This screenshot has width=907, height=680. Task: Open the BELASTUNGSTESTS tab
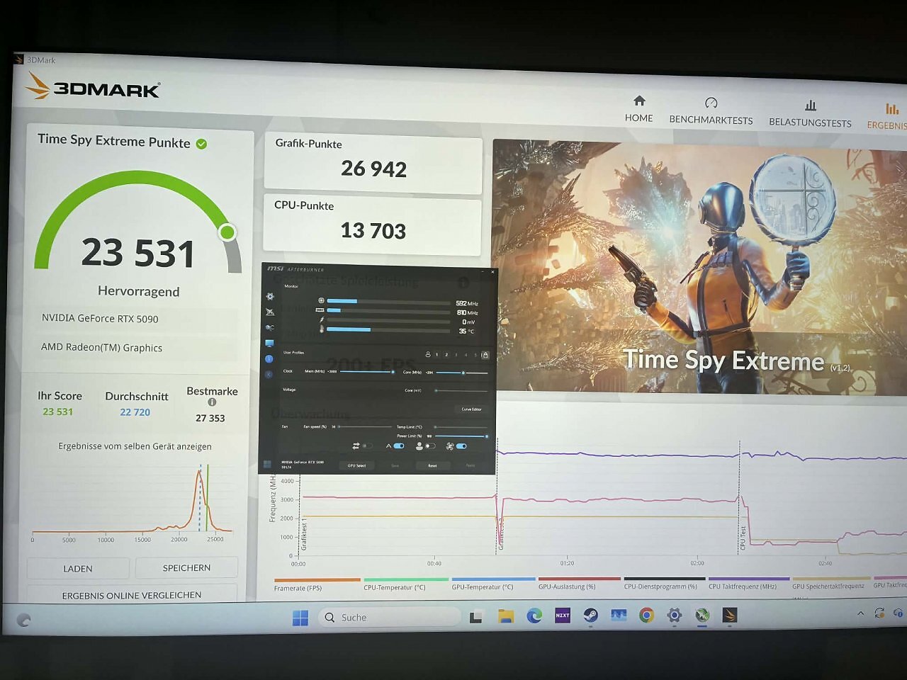(810, 113)
